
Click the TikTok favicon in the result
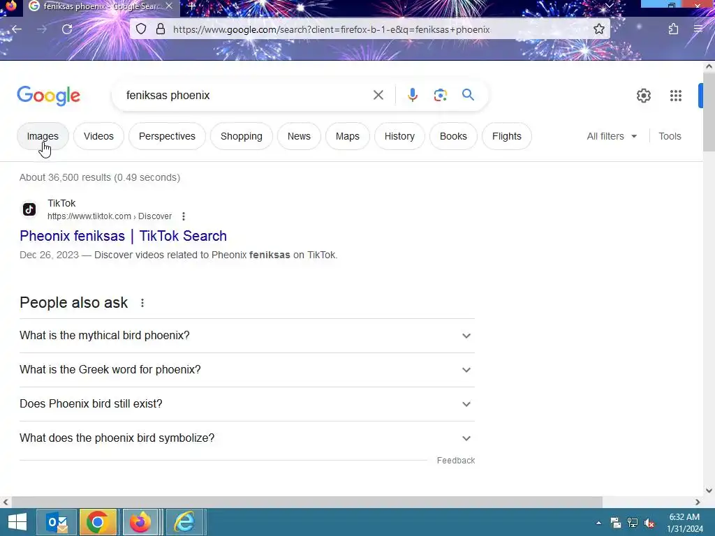coord(29,209)
